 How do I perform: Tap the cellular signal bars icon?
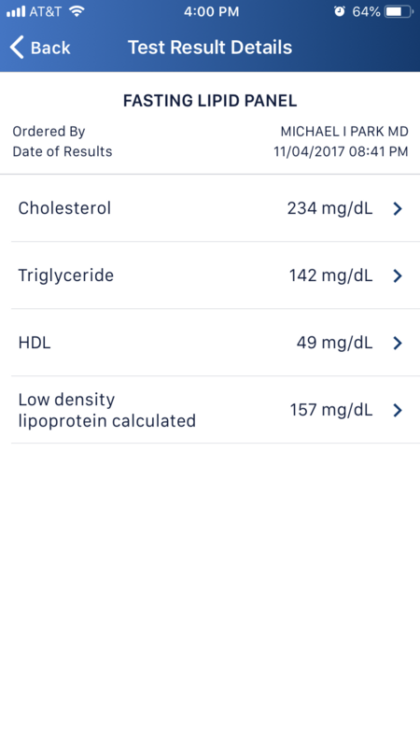[x=16, y=12]
